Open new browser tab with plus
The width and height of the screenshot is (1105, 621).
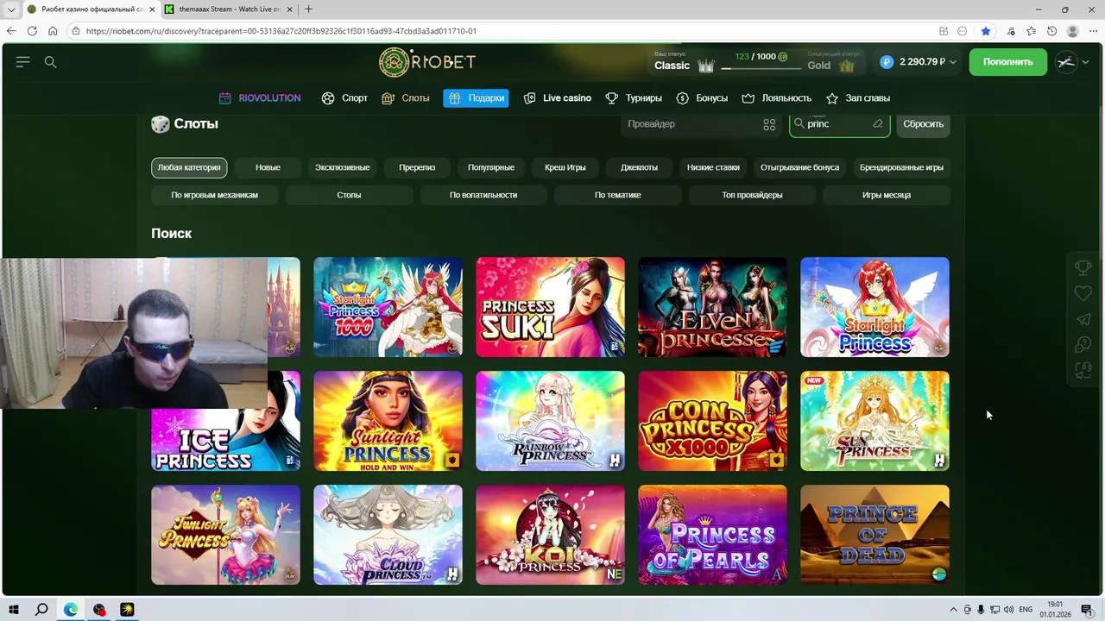pyautogui.click(x=308, y=9)
